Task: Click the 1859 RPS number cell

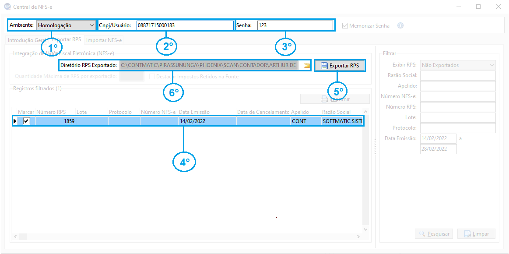Action: click(x=55, y=121)
